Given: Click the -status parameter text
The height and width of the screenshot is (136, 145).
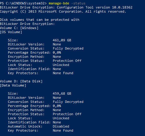Looking at the screenshot, I should [x=78, y=3].
